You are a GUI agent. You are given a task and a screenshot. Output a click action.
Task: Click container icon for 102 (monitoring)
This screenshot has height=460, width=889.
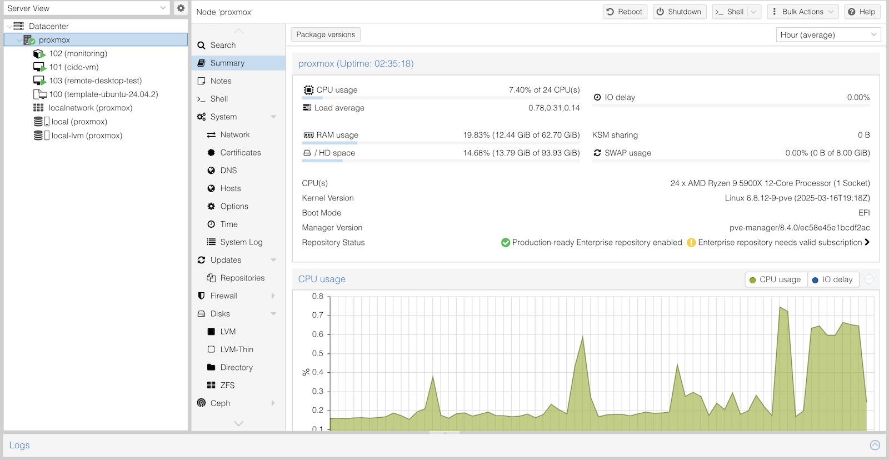coord(39,54)
